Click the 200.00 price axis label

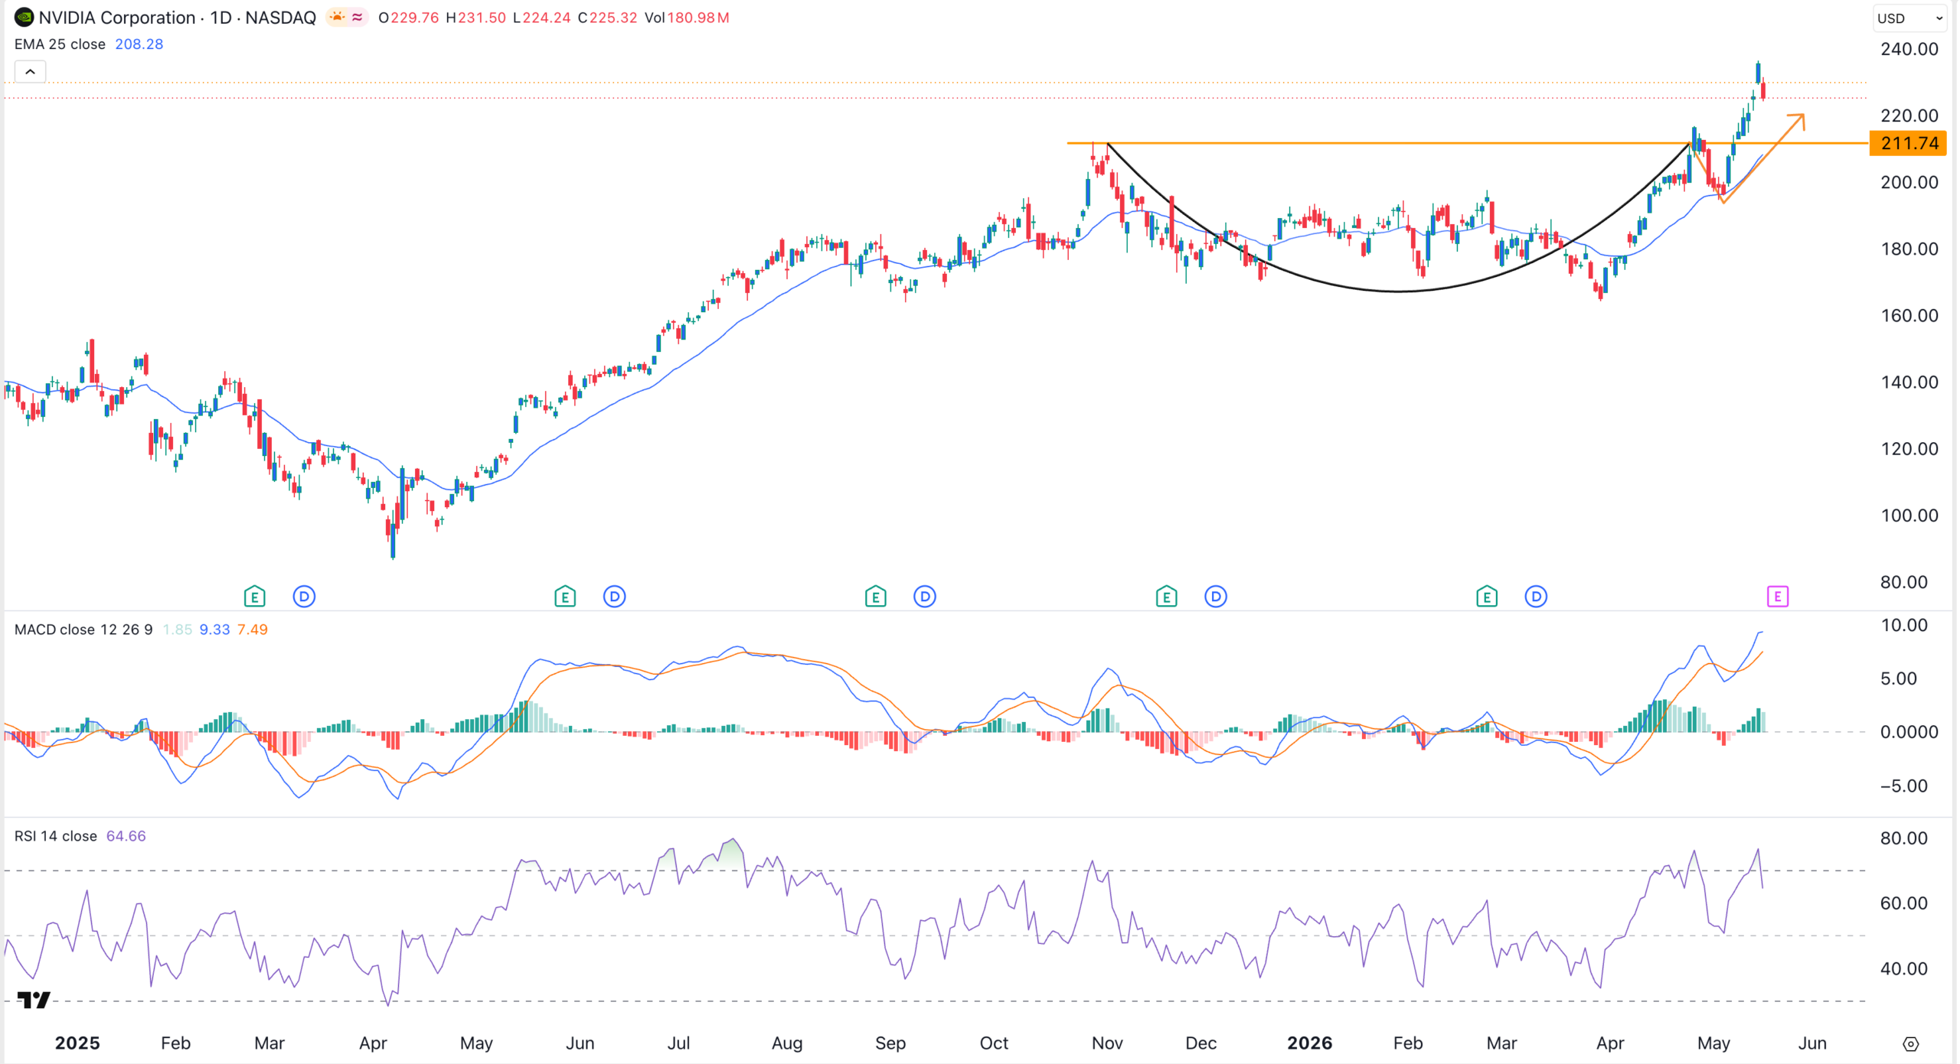click(x=1909, y=182)
